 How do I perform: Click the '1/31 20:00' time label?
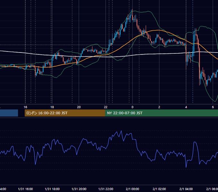click(x=79, y=189)
